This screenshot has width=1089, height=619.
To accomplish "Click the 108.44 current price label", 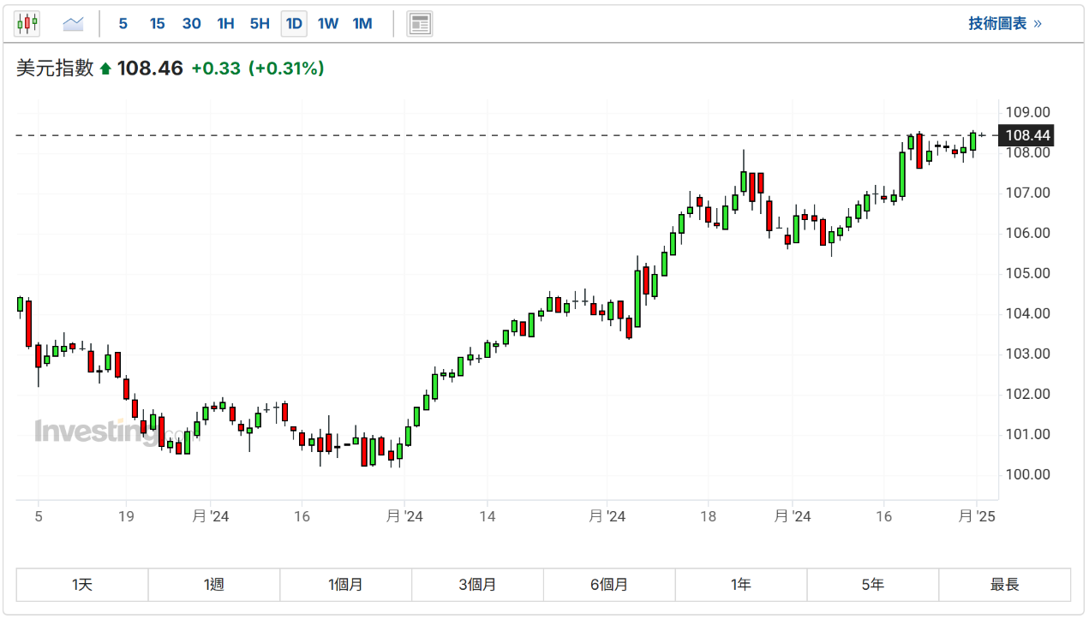I will pos(1028,135).
